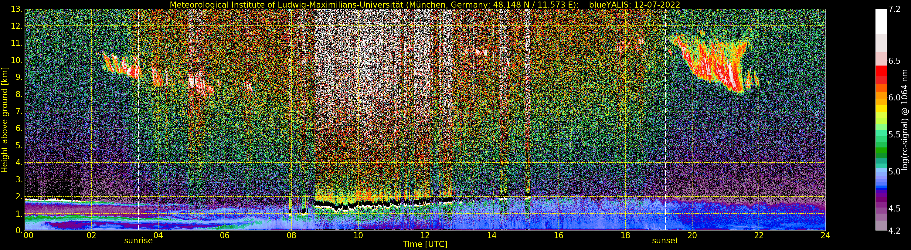Viewport: 911px width, 250px height.
Task: Click the white dashed sunrise marker line
Action: click(138, 120)
